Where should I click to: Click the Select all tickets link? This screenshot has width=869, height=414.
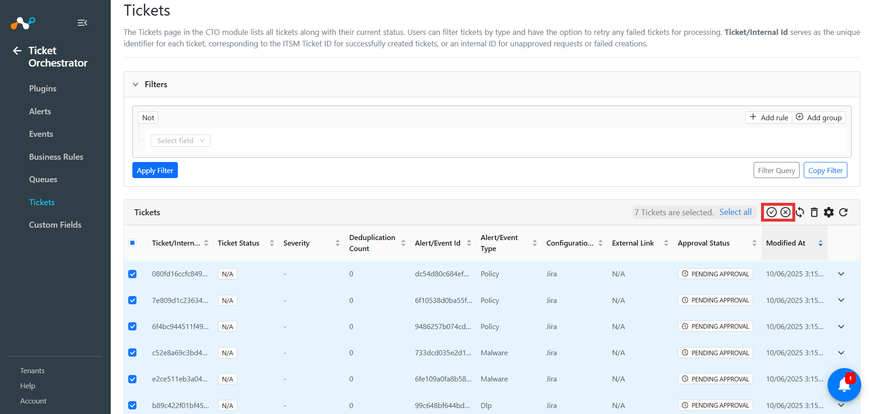735,212
